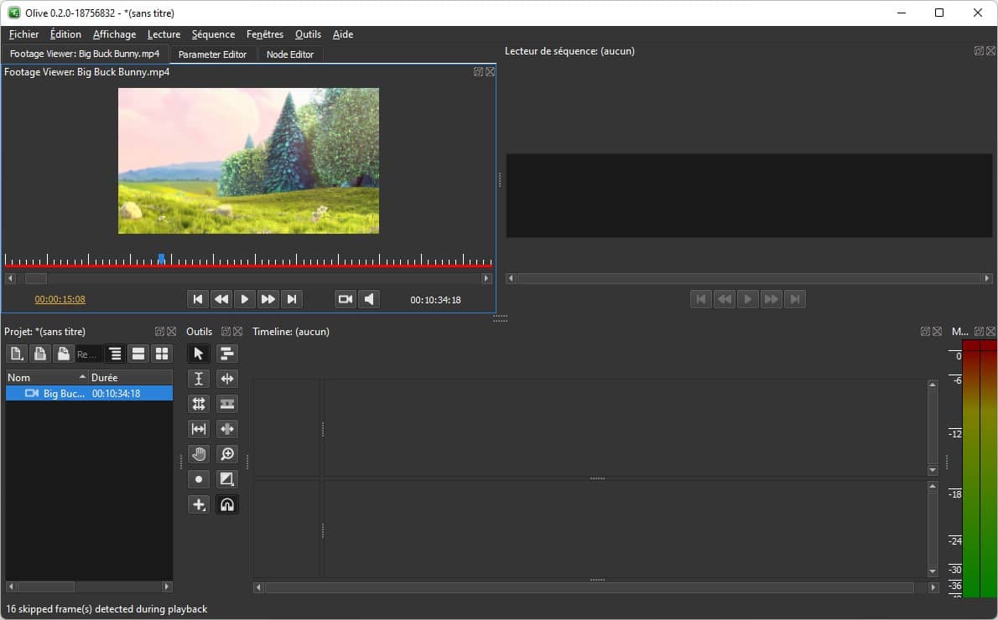Click the Big Buck Bunny duration 00:10:34:18 cell
Screen dimensions: 998x620
click(x=116, y=394)
